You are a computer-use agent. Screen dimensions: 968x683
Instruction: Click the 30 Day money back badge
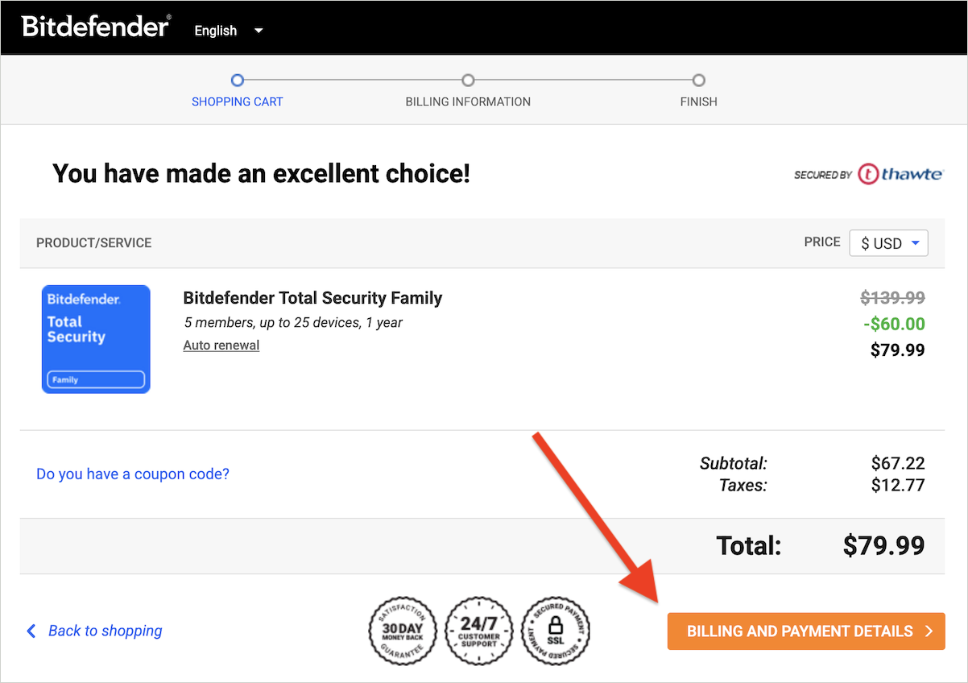pos(402,631)
